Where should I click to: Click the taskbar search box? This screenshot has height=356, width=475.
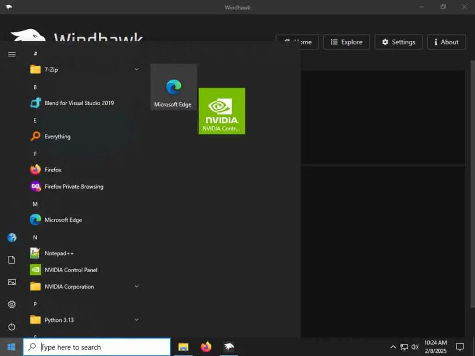[x=97, y=347]
